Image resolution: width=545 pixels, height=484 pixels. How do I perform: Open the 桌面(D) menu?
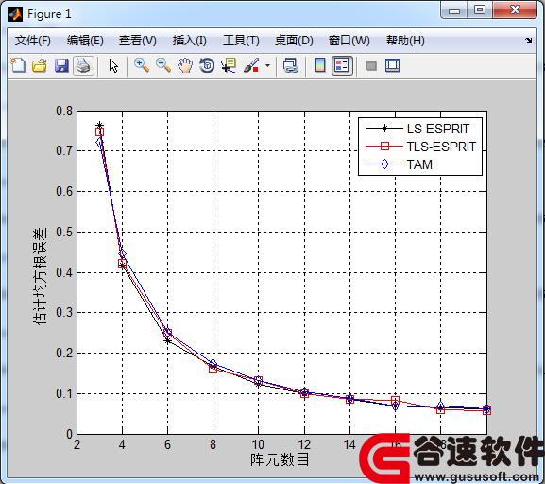coord(294,41)
